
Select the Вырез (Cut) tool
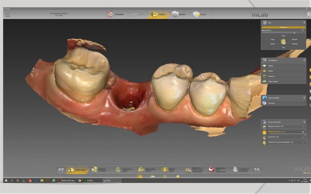click(x=283, y=71)
